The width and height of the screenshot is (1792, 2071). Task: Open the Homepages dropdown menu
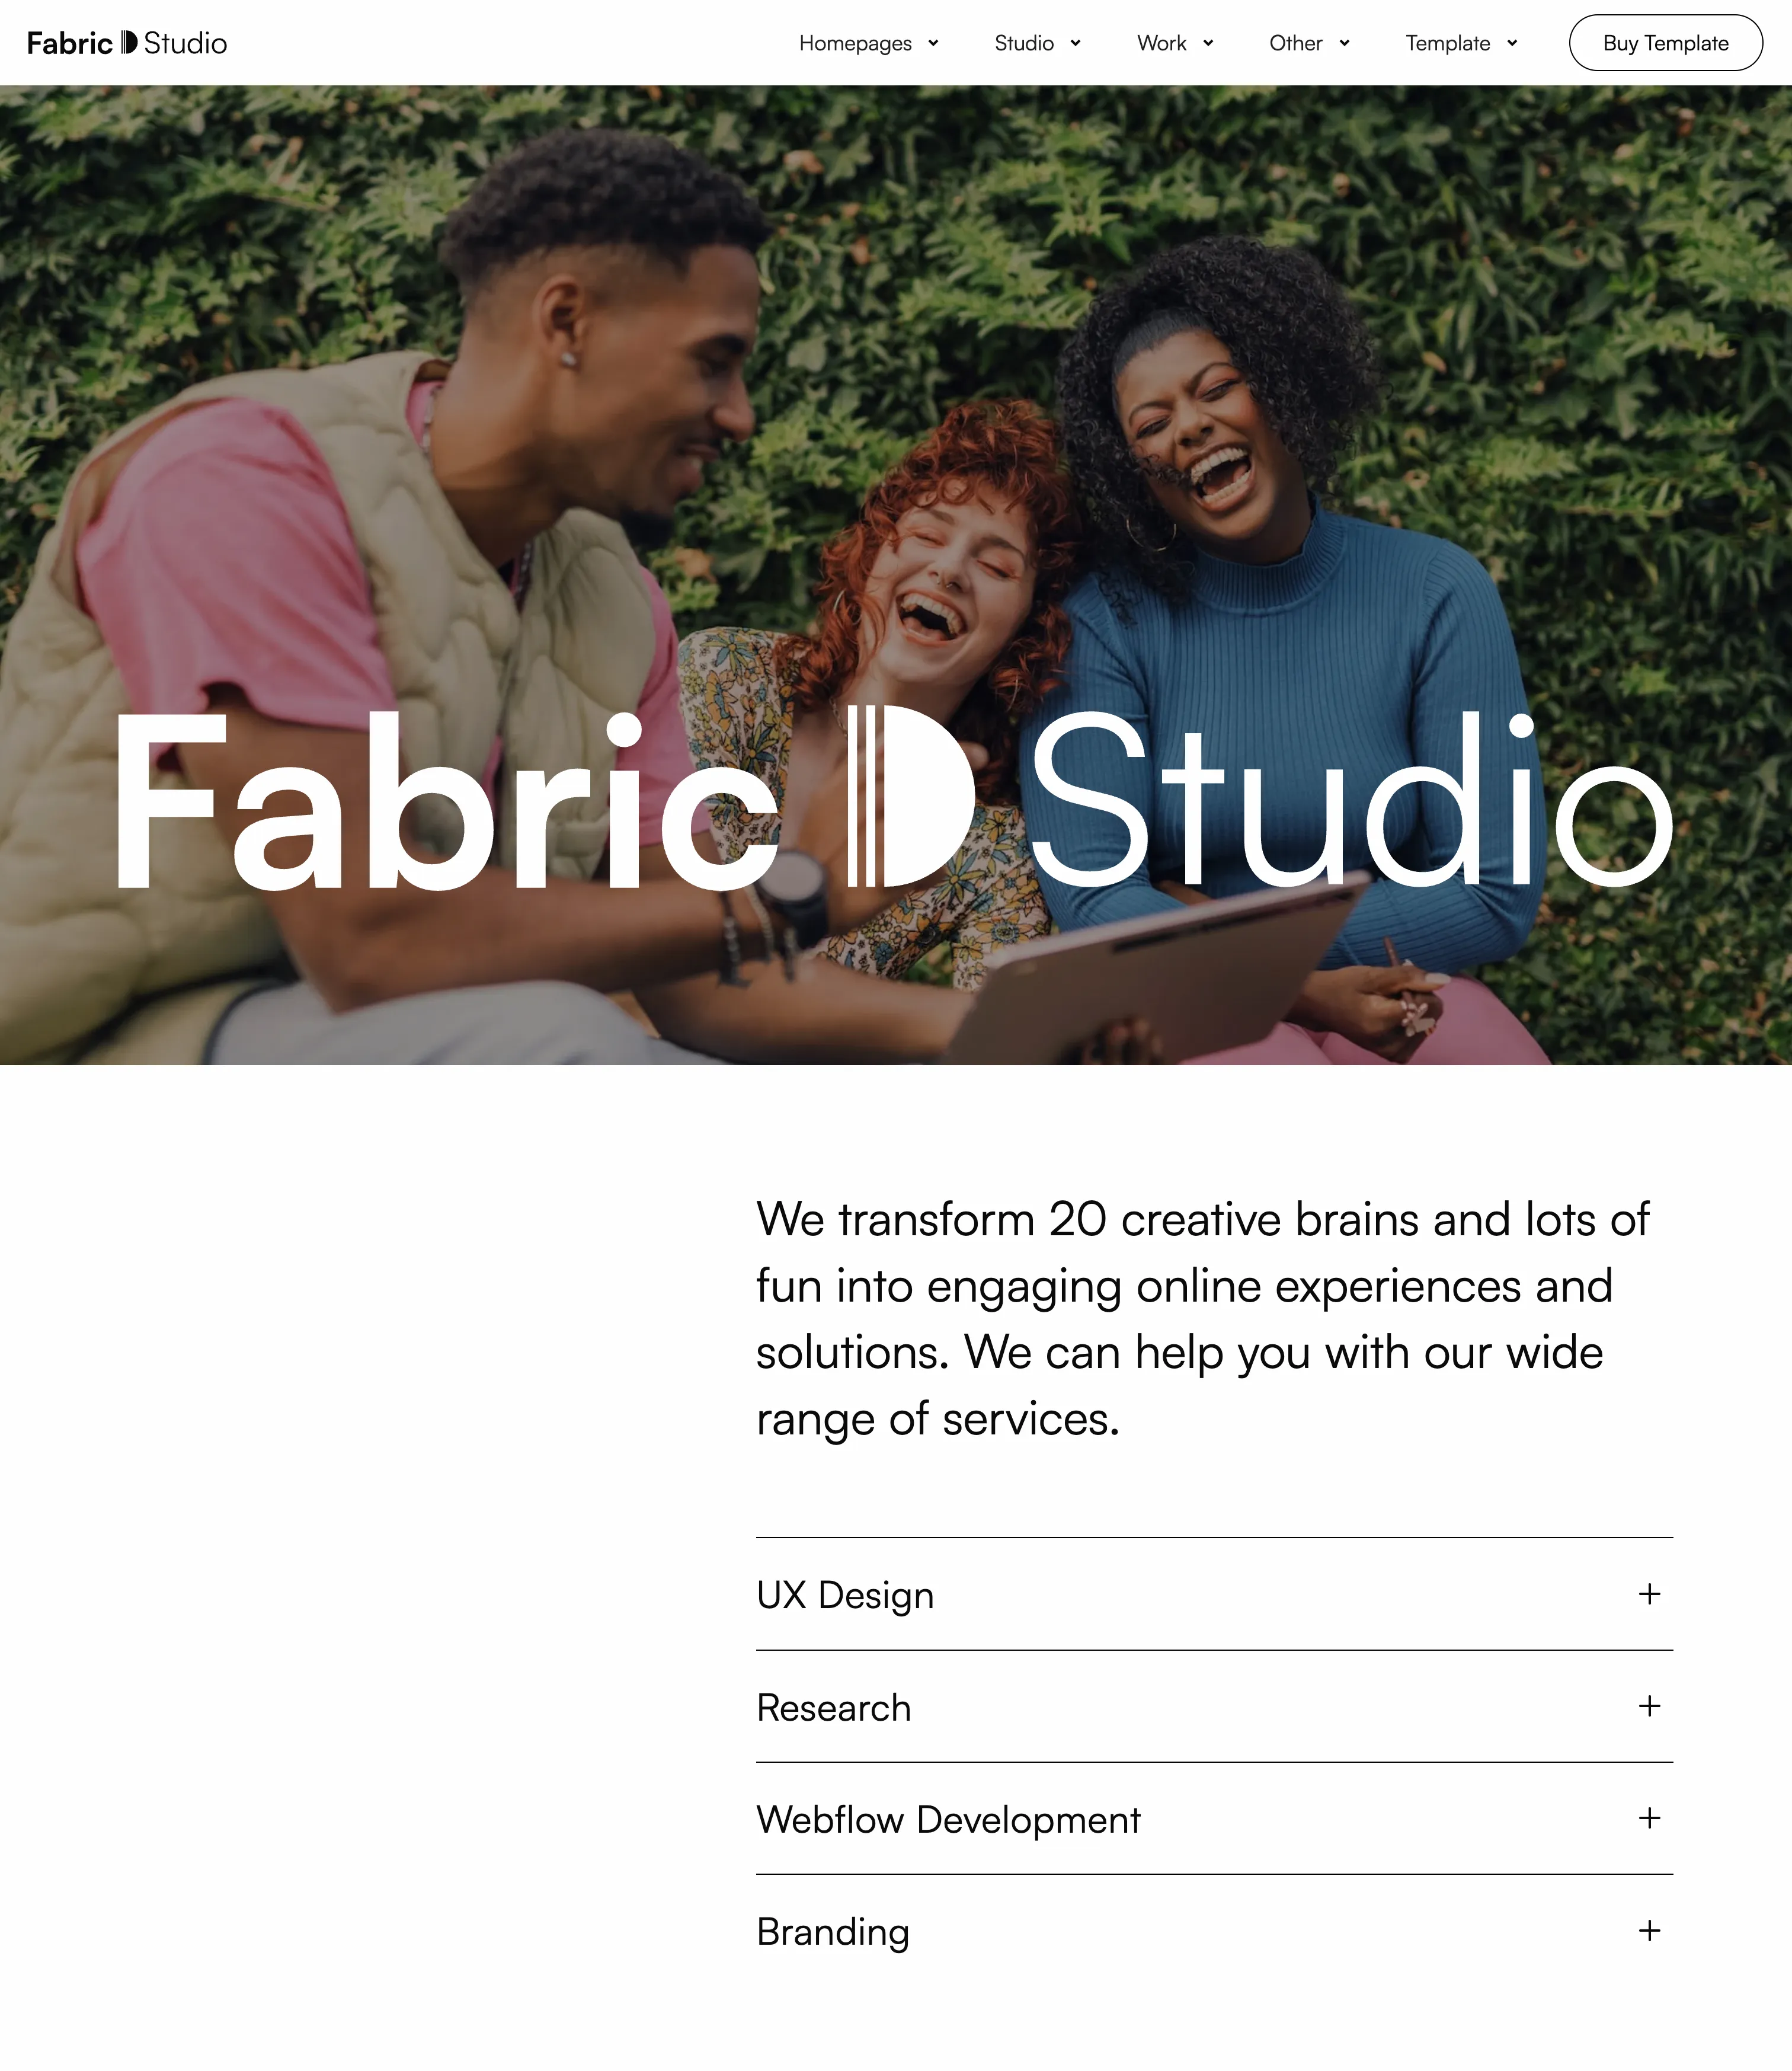(x=869, y=43)
